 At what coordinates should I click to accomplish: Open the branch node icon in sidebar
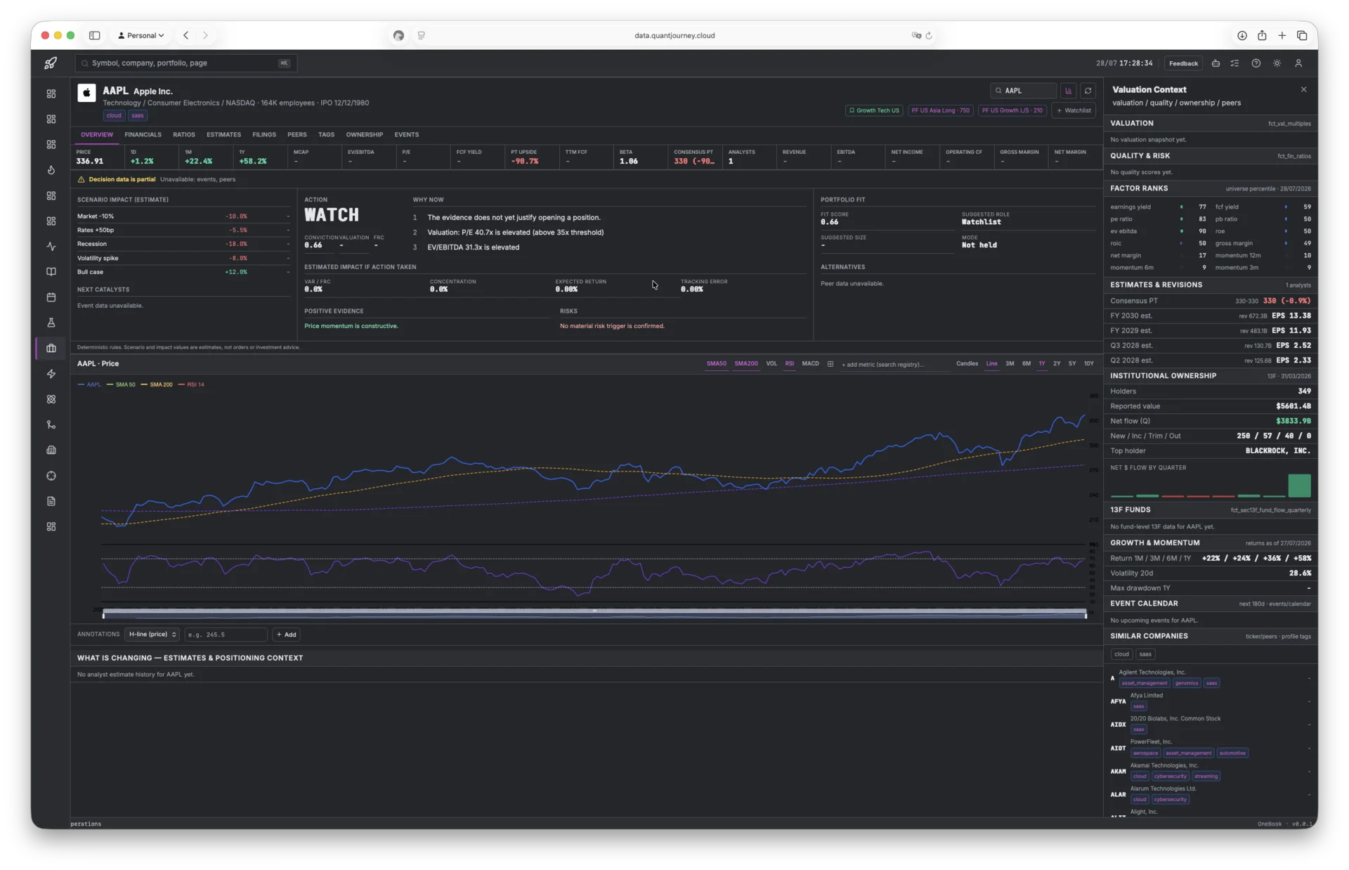pos(51,424)
